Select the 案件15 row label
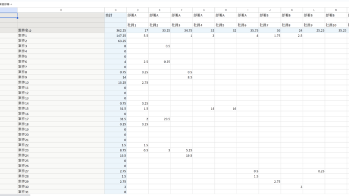 coord(61,108)
